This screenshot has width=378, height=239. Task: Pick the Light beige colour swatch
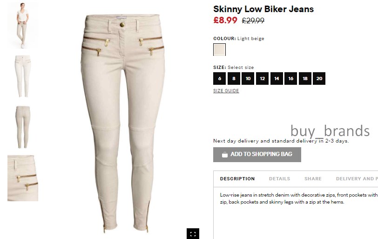(x=219, y=50)
